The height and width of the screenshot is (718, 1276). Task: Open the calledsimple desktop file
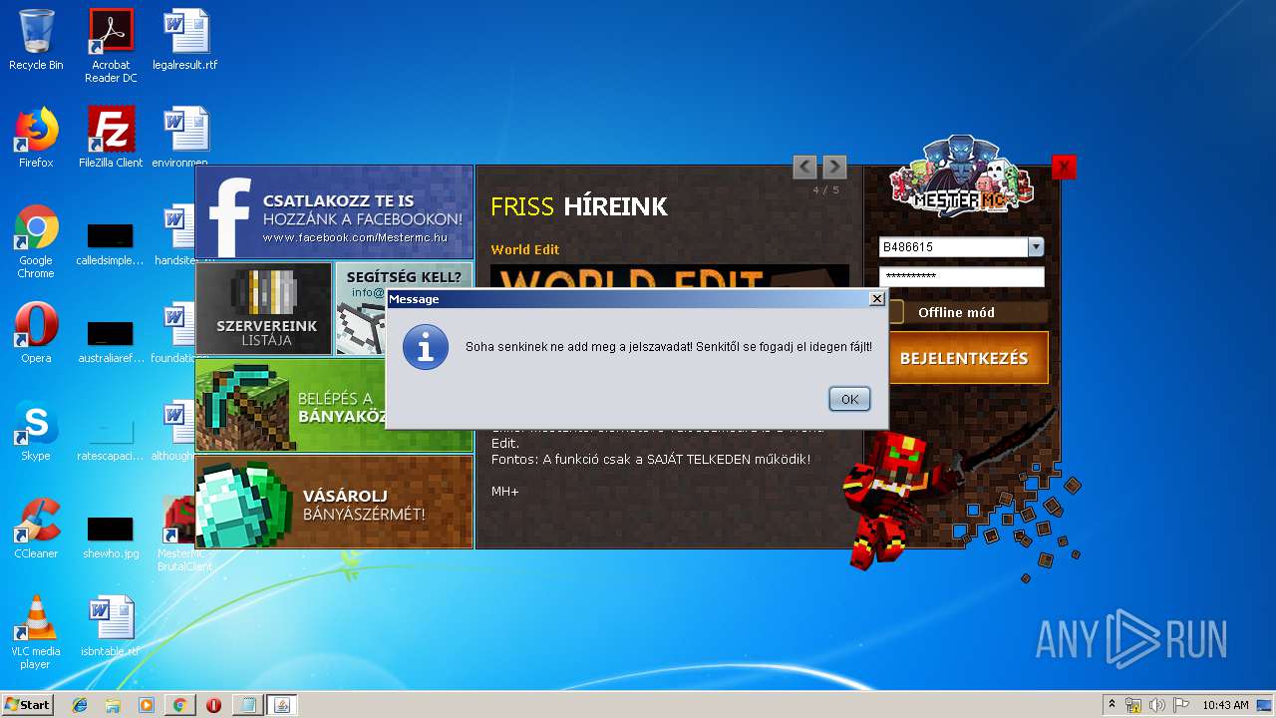coord(111,243)
